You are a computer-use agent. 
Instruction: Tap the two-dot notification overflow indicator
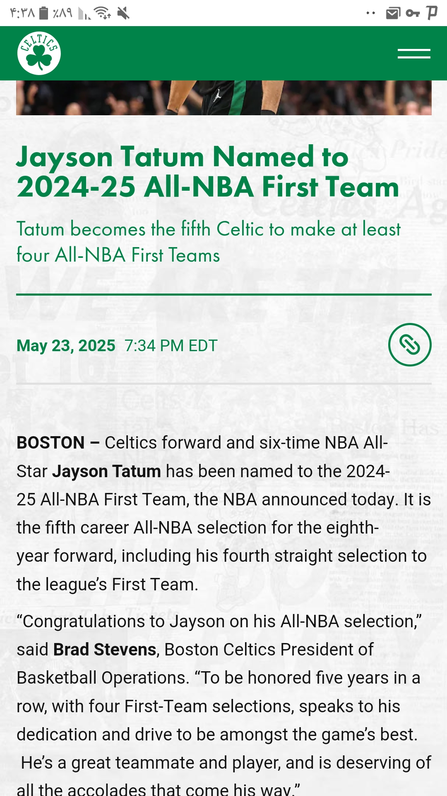pyautogui.click(x=371, y=13)
